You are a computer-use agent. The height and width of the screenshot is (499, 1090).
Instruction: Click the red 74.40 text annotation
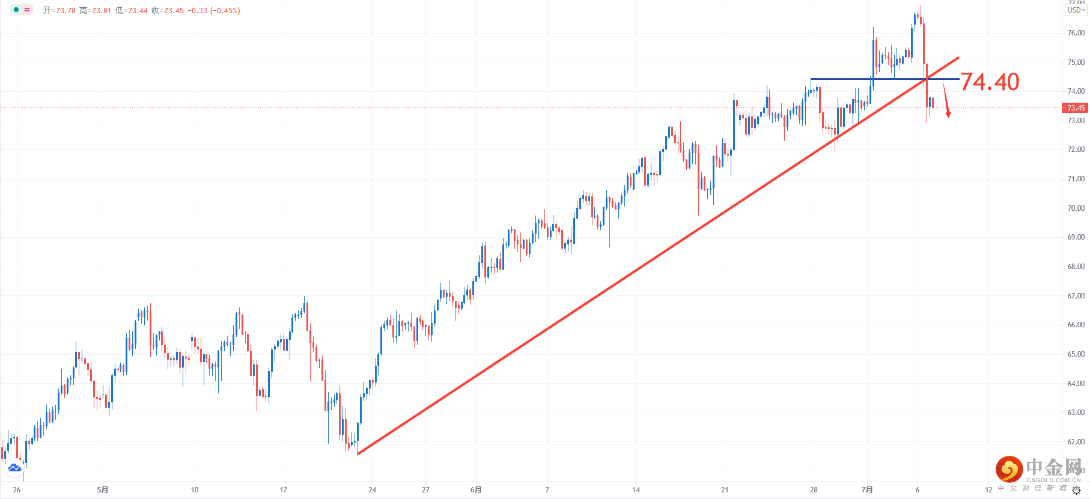[x=990, y=82]
